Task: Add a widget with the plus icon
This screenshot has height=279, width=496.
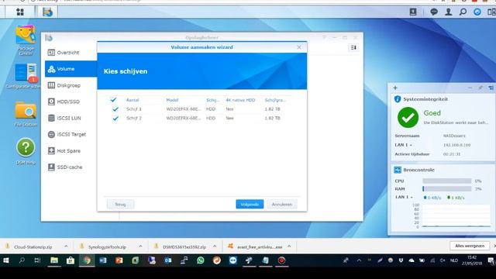Action: click(x=395, y=88)
